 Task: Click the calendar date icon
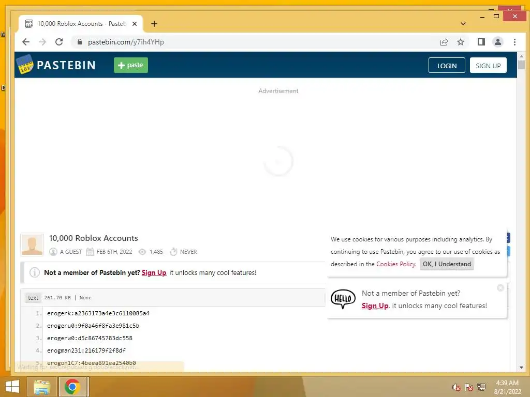90,252
